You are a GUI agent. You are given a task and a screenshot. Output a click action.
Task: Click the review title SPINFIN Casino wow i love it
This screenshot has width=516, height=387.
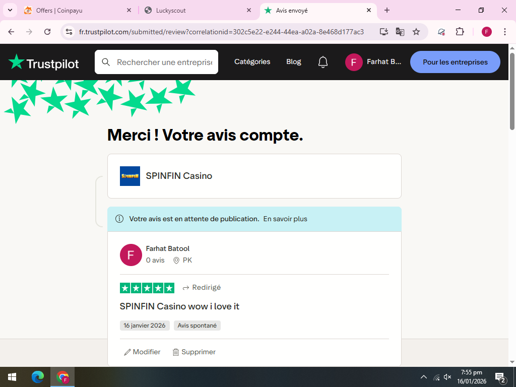coord(179,306)
